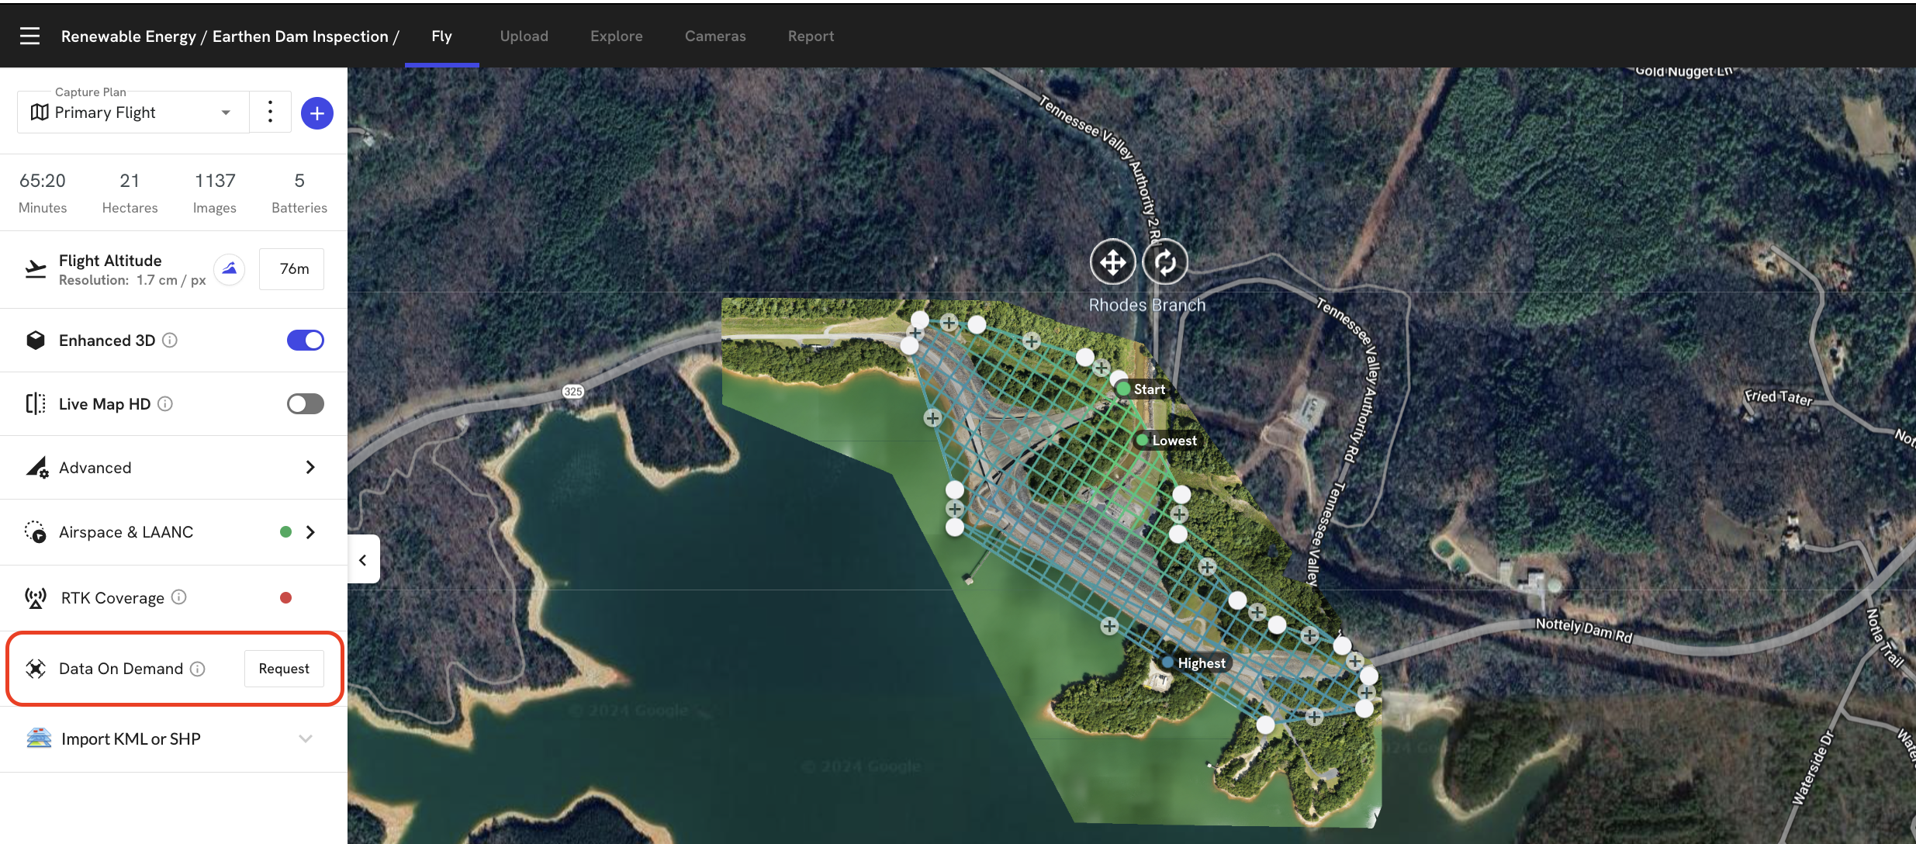Click the move flight plan handle on map
The height and width of the screenshot is (844, 1916).
click(x=1112, y=262)
